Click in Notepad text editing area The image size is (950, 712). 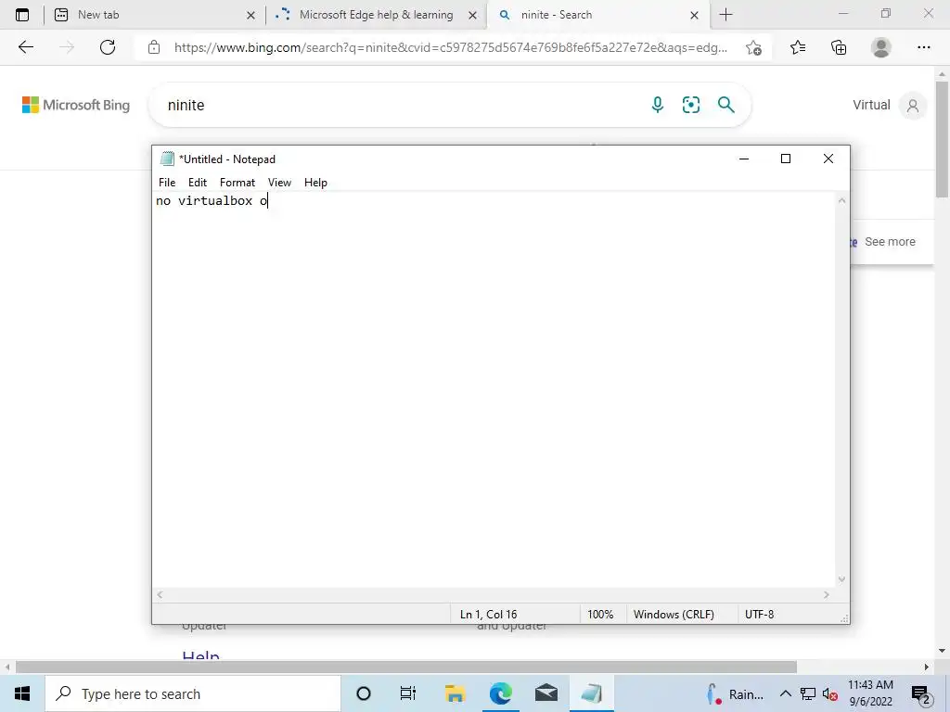coord(494,390)
